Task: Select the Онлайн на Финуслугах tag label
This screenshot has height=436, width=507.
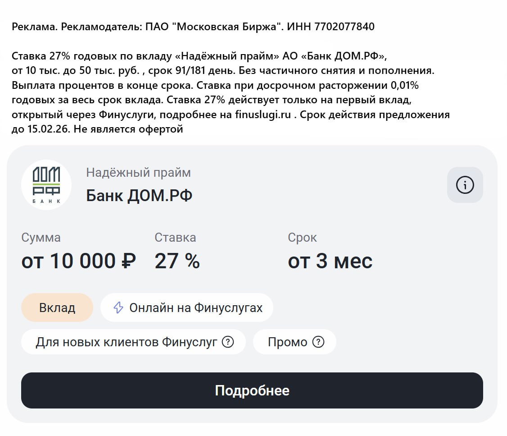Action: click(x=195, y=308)
